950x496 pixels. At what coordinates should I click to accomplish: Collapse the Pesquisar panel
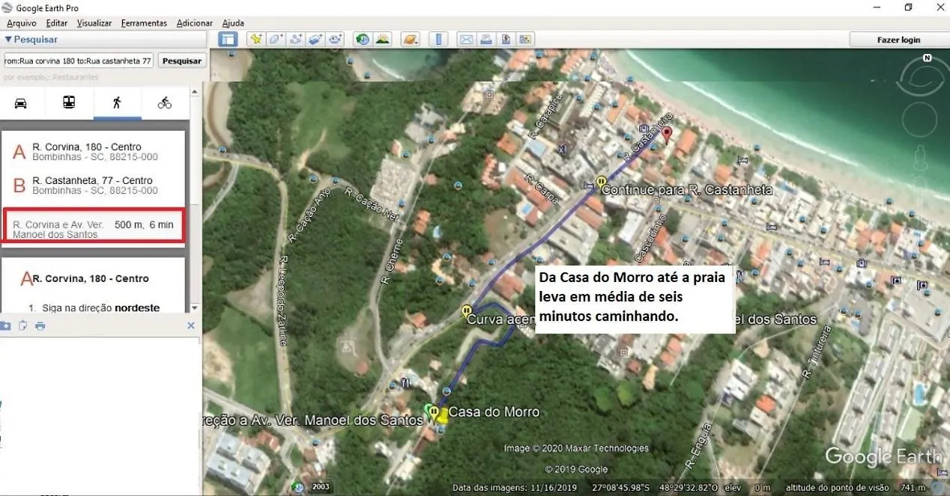point(8,40)
